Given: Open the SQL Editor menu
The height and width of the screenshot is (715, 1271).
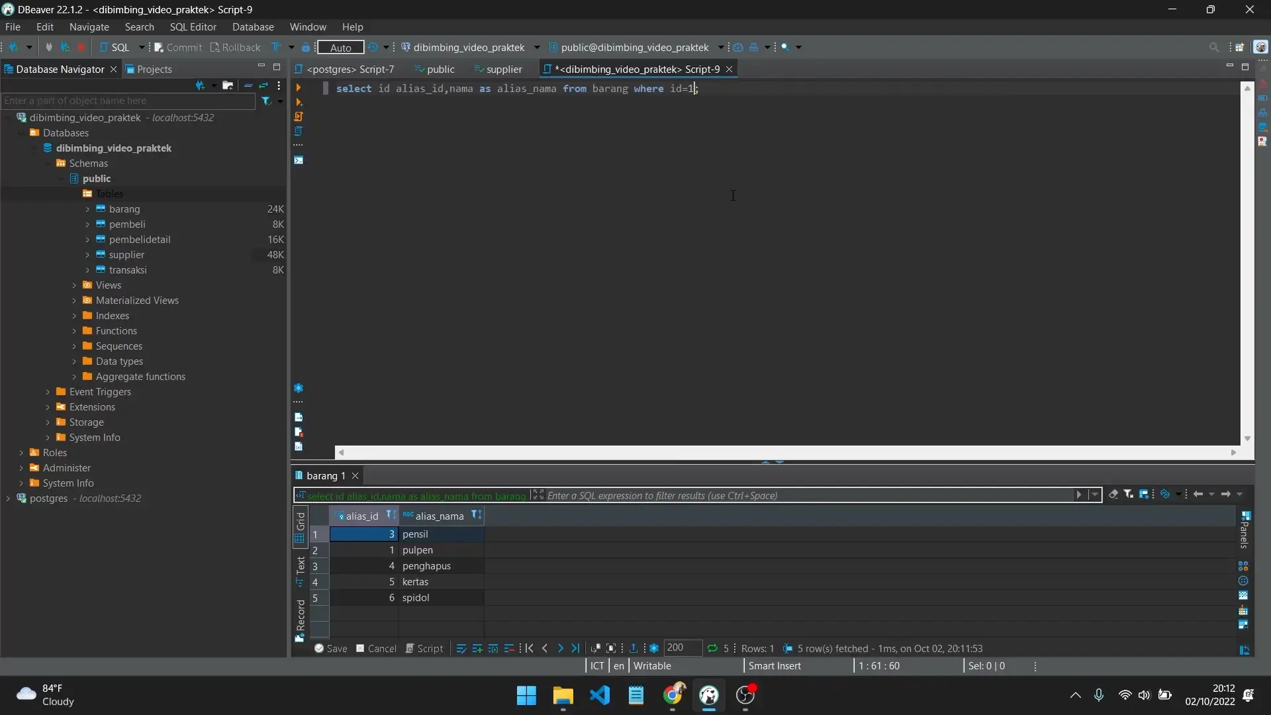Looking at the screenshot, I should pos(193,27).
